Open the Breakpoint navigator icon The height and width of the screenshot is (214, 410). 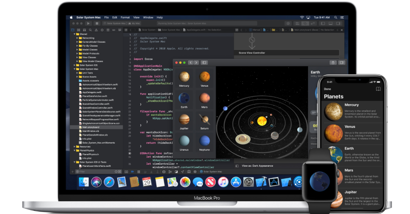pyautogui.click(x=114, y=30)
